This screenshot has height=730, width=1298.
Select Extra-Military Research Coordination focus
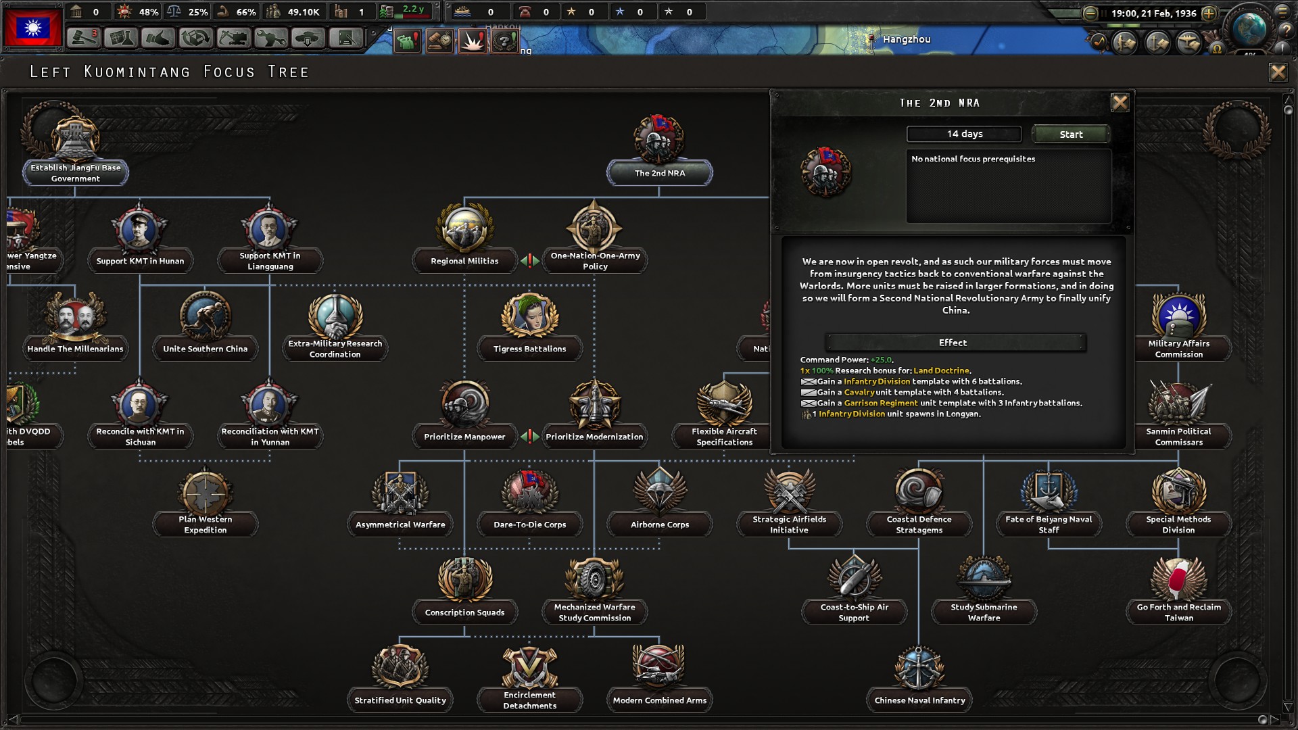click(335, 326)
